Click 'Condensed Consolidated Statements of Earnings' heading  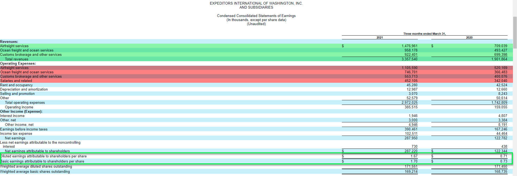(256, 16)
